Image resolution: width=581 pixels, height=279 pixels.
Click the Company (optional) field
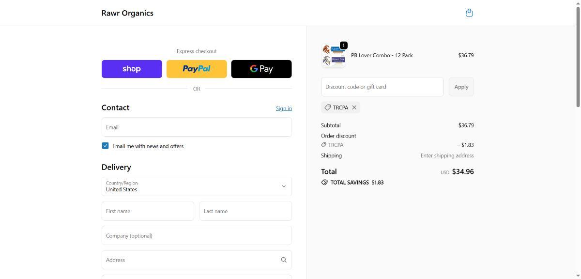pos(197,235)
